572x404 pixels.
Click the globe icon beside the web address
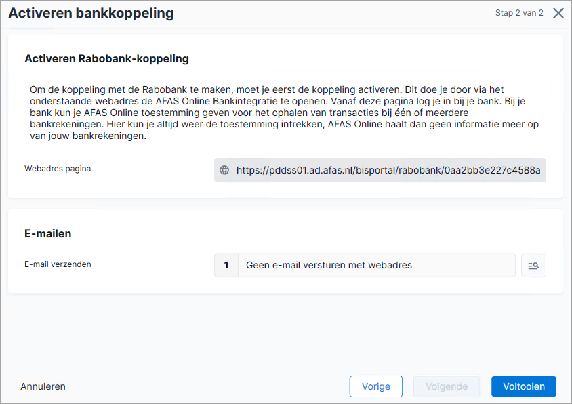224,170
